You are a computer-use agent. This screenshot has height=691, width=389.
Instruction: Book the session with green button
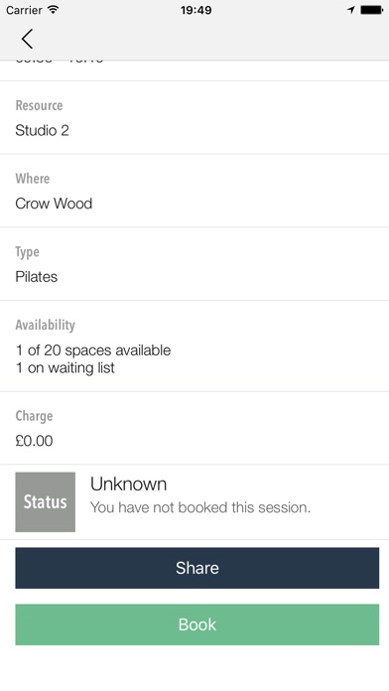tap(196, 624)
